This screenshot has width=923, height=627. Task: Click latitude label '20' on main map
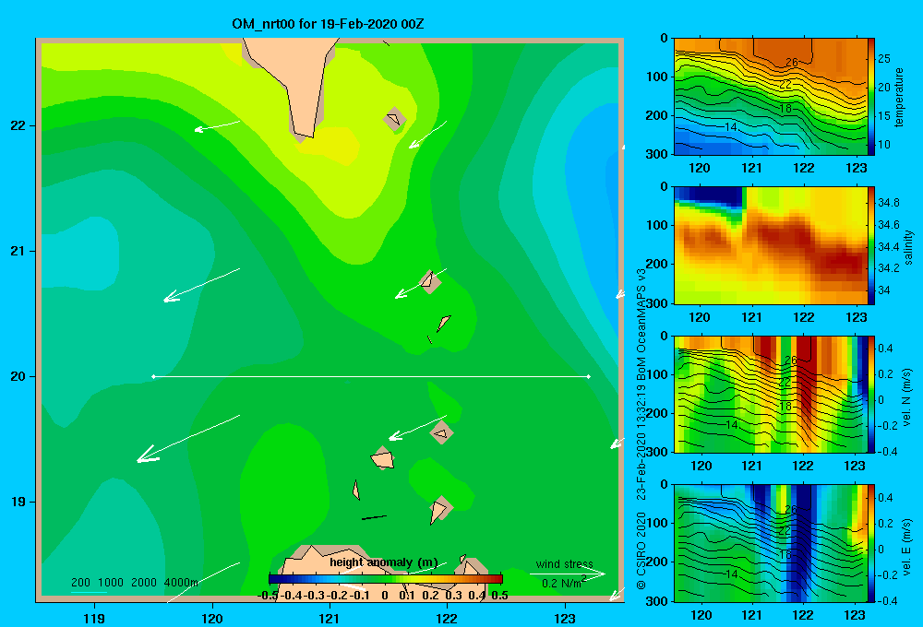coord(18,376)
